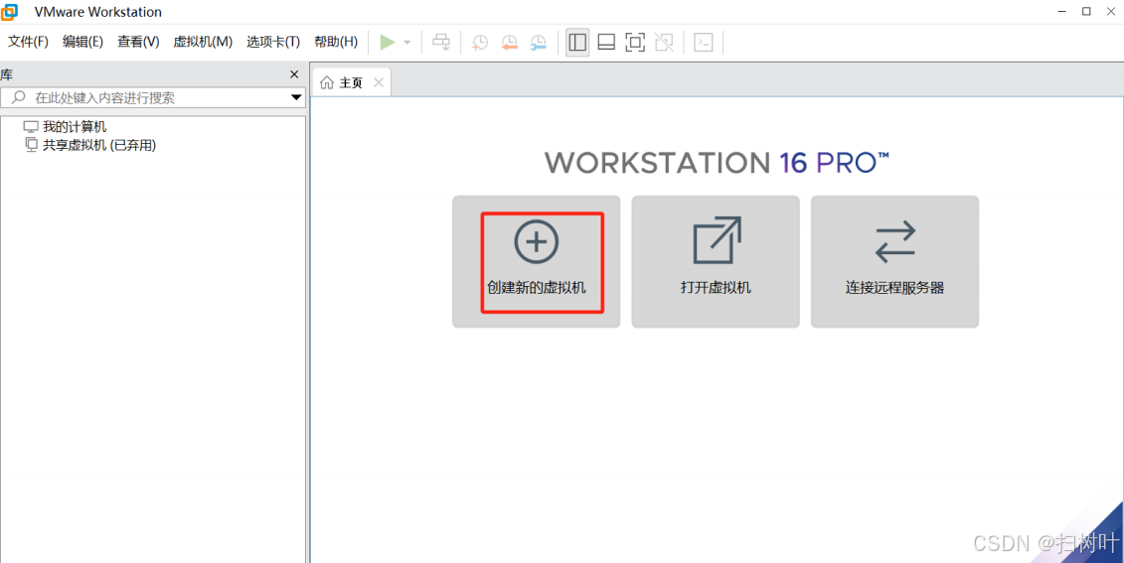Viewport: 1124px width, 563px height.
Task: Click the 创建新的虚拟机 button
Action: tap(537, 261)
